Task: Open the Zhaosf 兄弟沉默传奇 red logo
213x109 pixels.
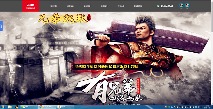Action: tap(31, 6)
